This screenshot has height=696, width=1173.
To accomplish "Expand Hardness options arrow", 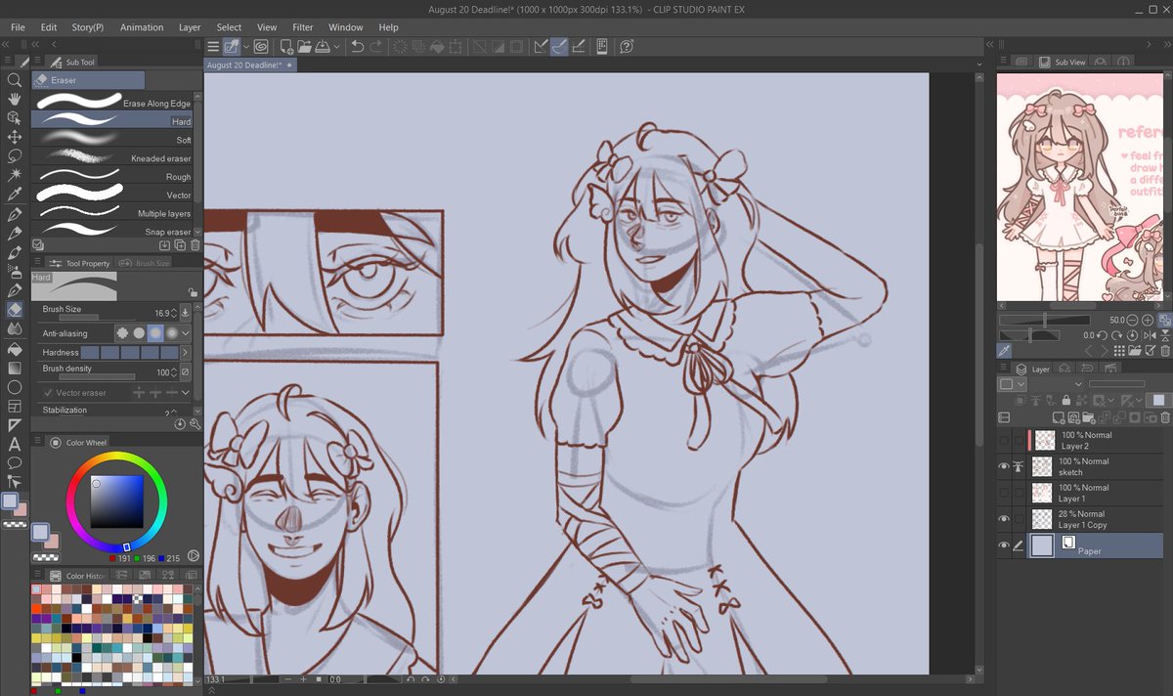I will coord(186,352).
